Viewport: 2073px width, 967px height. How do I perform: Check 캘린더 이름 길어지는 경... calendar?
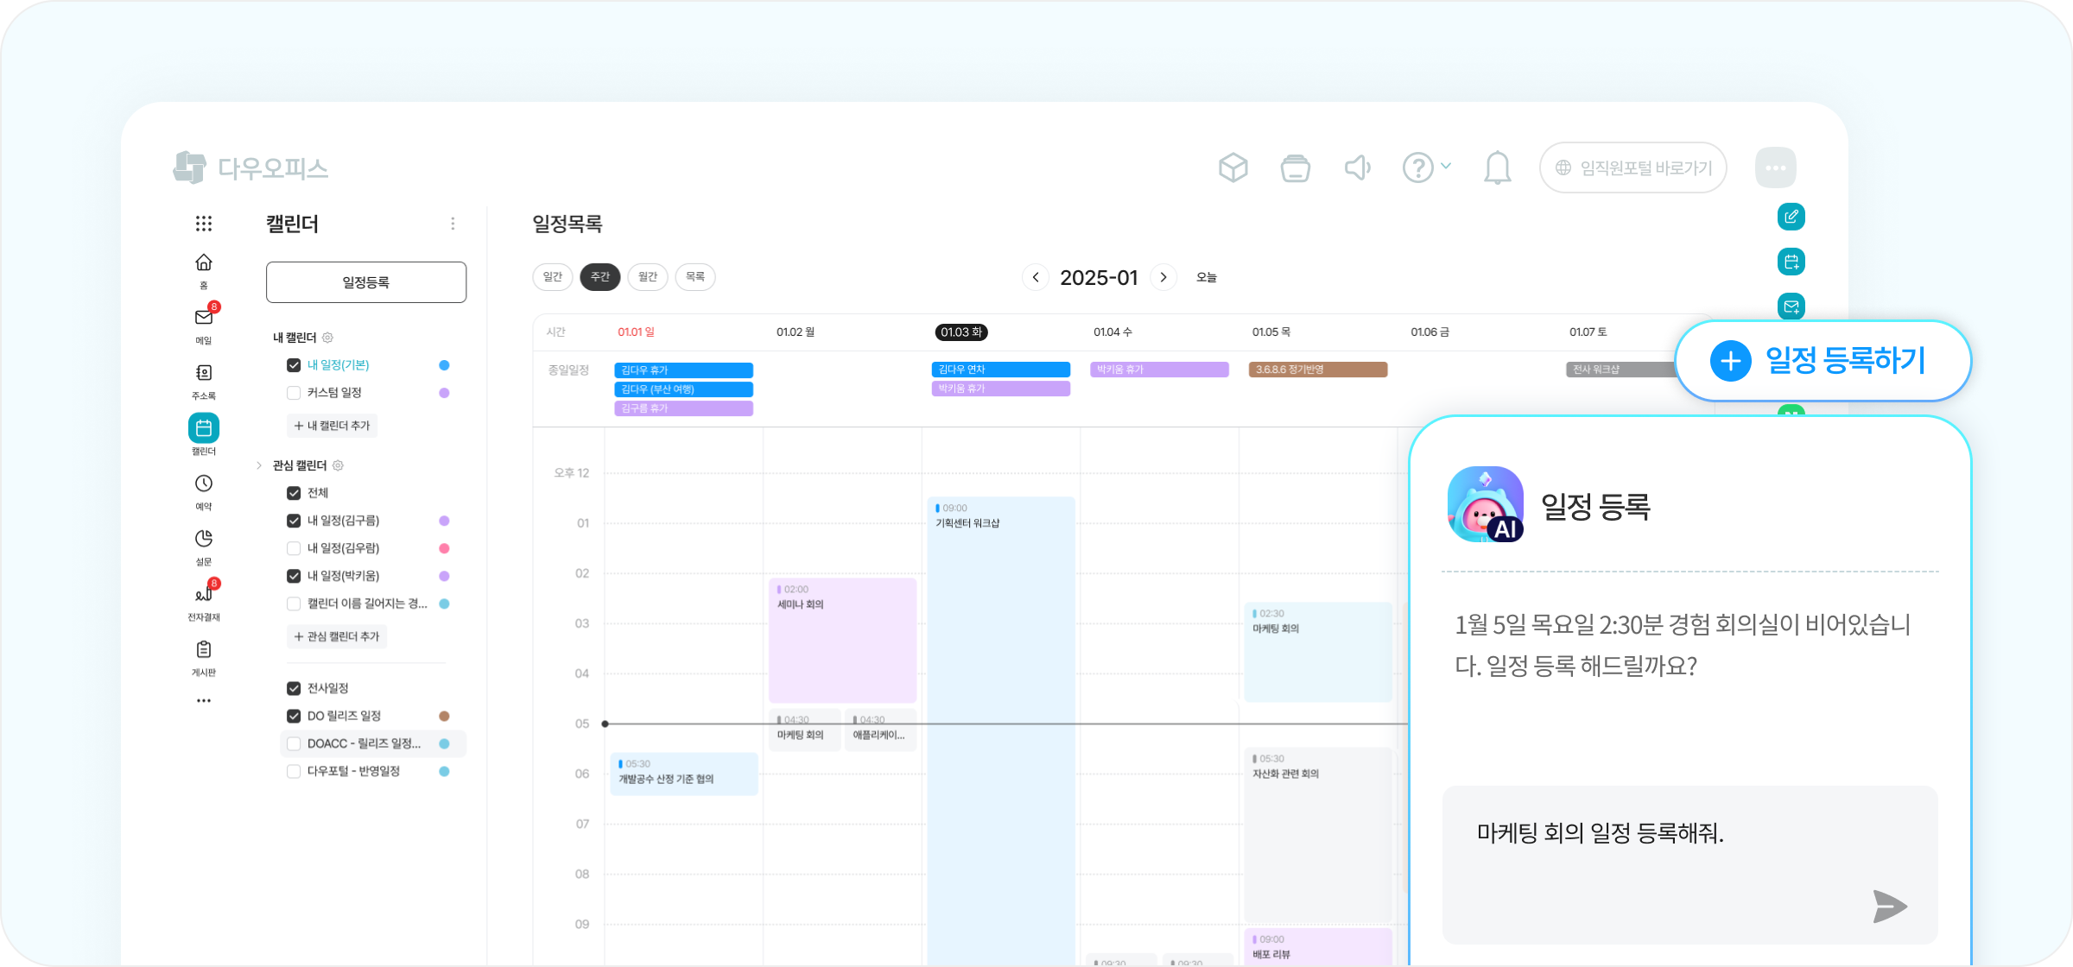click(x=294, y=604)
